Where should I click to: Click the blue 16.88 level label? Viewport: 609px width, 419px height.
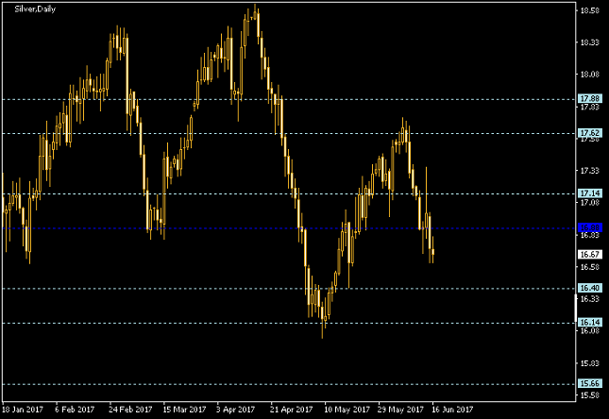[x=590, y=227]
